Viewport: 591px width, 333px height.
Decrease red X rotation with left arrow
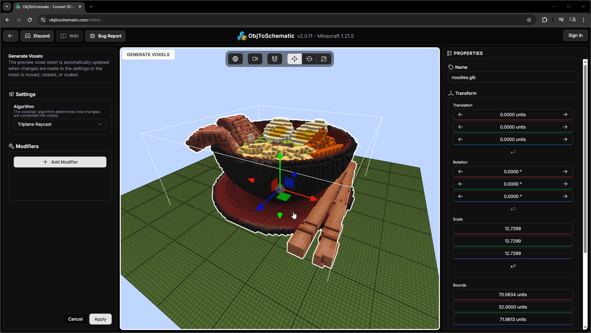pos(461,172)
